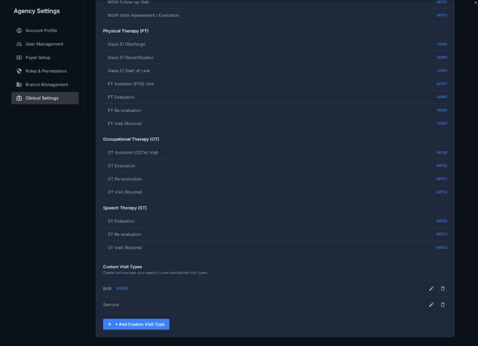Select PT Assistant (PTA) Visit row
Image resolution: width=478 pixels, height=346 pixels.
[275, 84]
